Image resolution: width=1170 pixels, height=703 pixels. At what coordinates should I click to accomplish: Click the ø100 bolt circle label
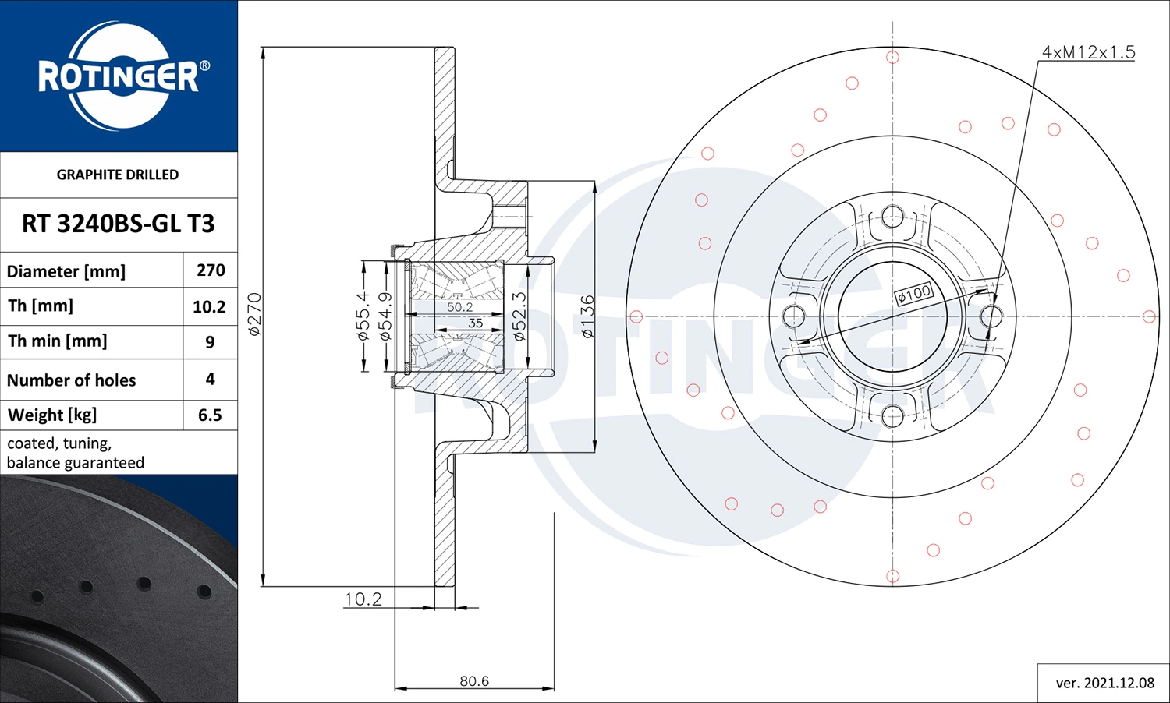coord(914,294)
